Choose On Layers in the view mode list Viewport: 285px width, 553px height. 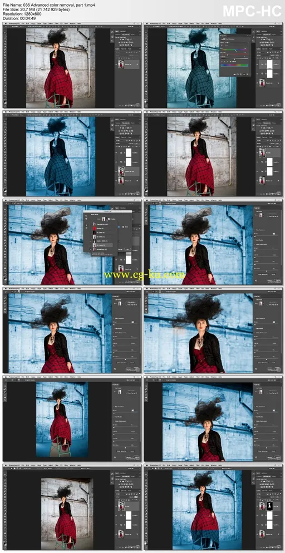tap(102, 245)
